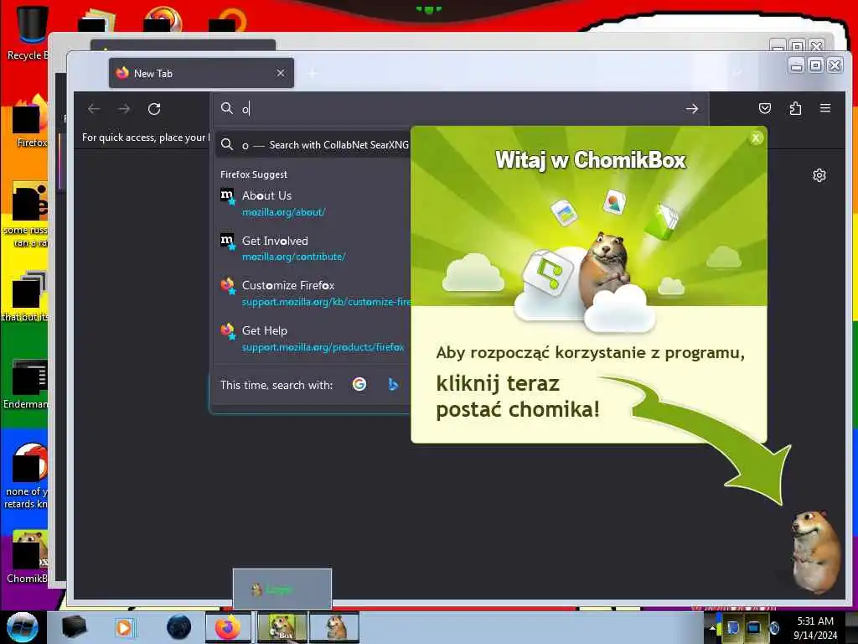Open the ChomikBox desktop shortcut
858x644 pixels.
pos(28,556)
